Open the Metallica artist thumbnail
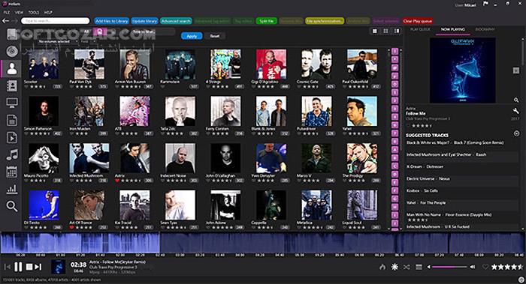Image resolution: width=526 pixels, height=284 pixels. (x=316, y=205)
